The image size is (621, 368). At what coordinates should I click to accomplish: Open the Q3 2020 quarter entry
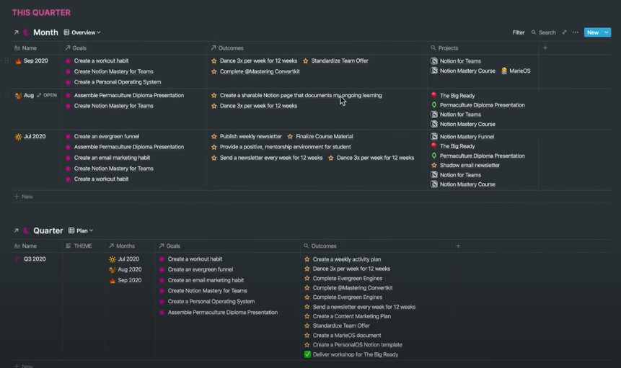(x=35, y=259)
